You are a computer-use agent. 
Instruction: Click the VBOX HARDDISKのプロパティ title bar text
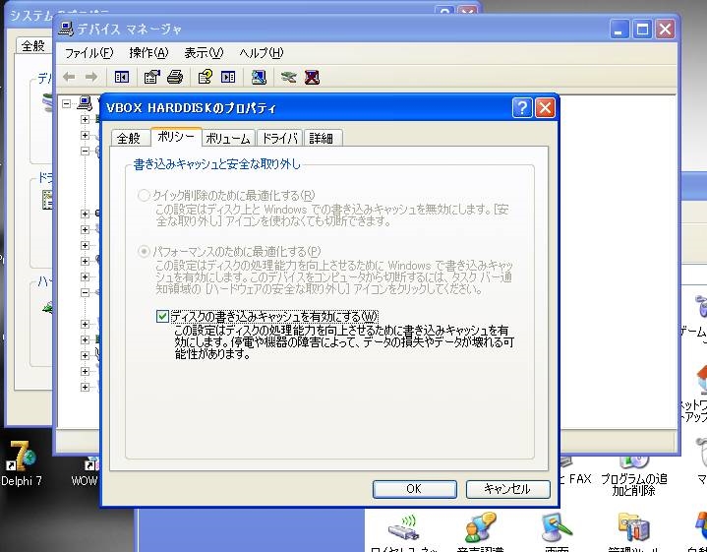pos(191,108)
